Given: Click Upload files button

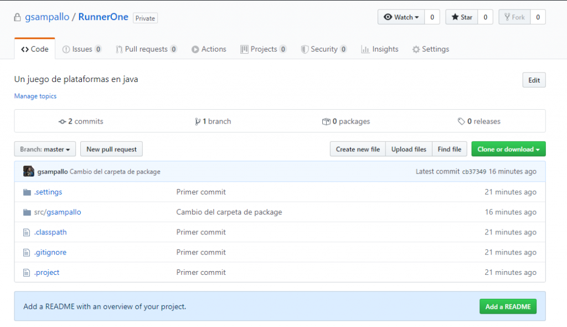Looking at the screenshot, I should point(409,149).
